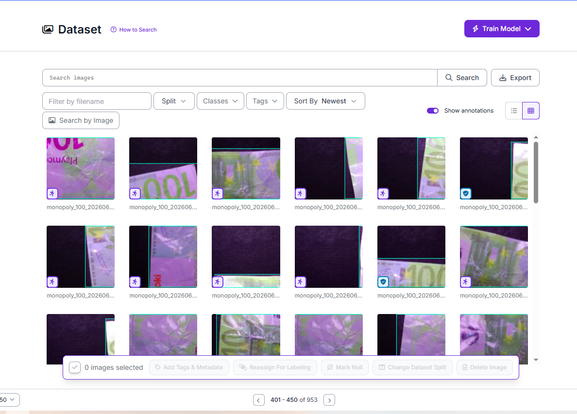Click the Search button with magnifier
The image size is (577, 414).
pos(462,78)
